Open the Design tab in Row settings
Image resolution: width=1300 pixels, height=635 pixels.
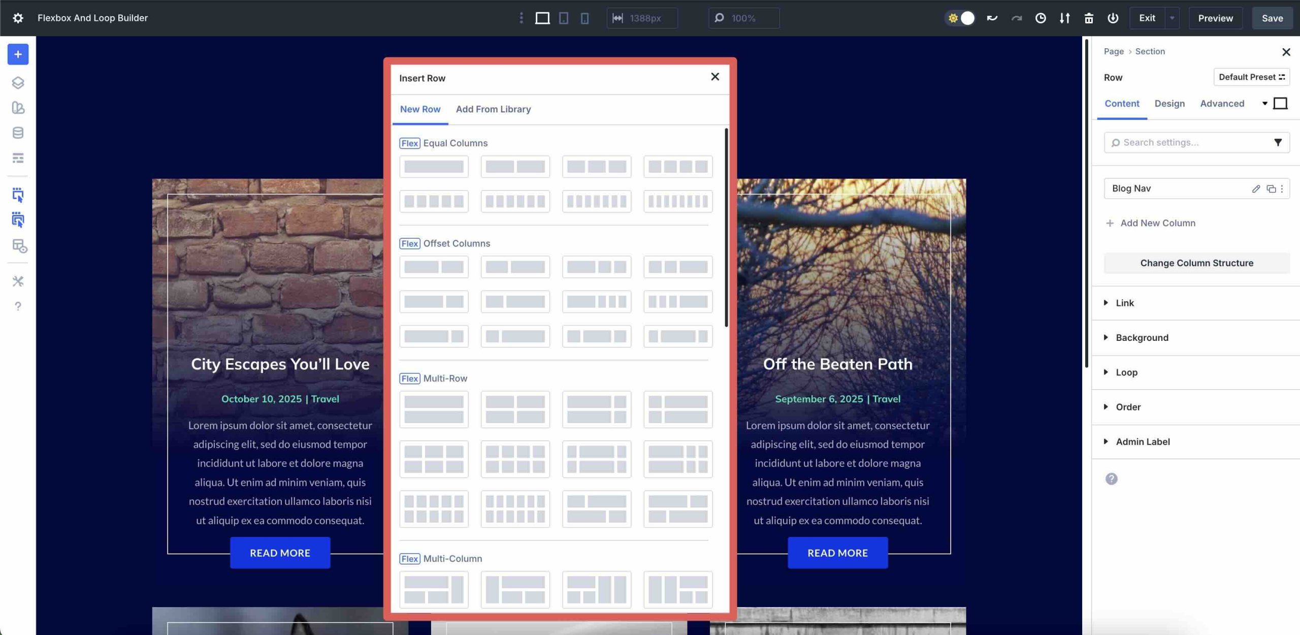click(1169, 103)
